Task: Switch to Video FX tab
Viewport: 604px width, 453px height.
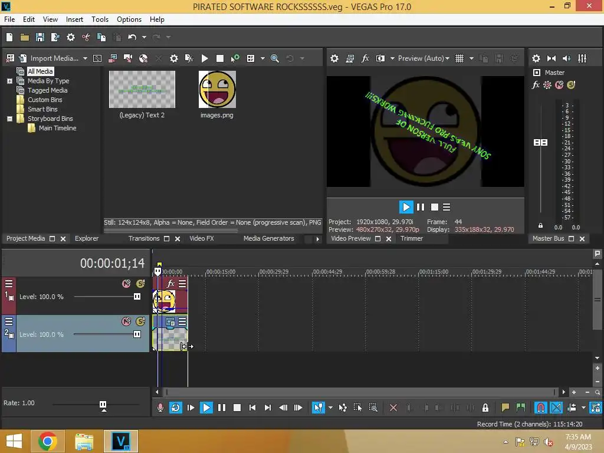Action: tap(202, 238)
